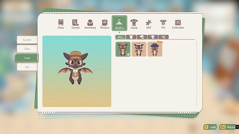Open the Skill tab
This screenshot has width=239, height=134.
(149, 24)
